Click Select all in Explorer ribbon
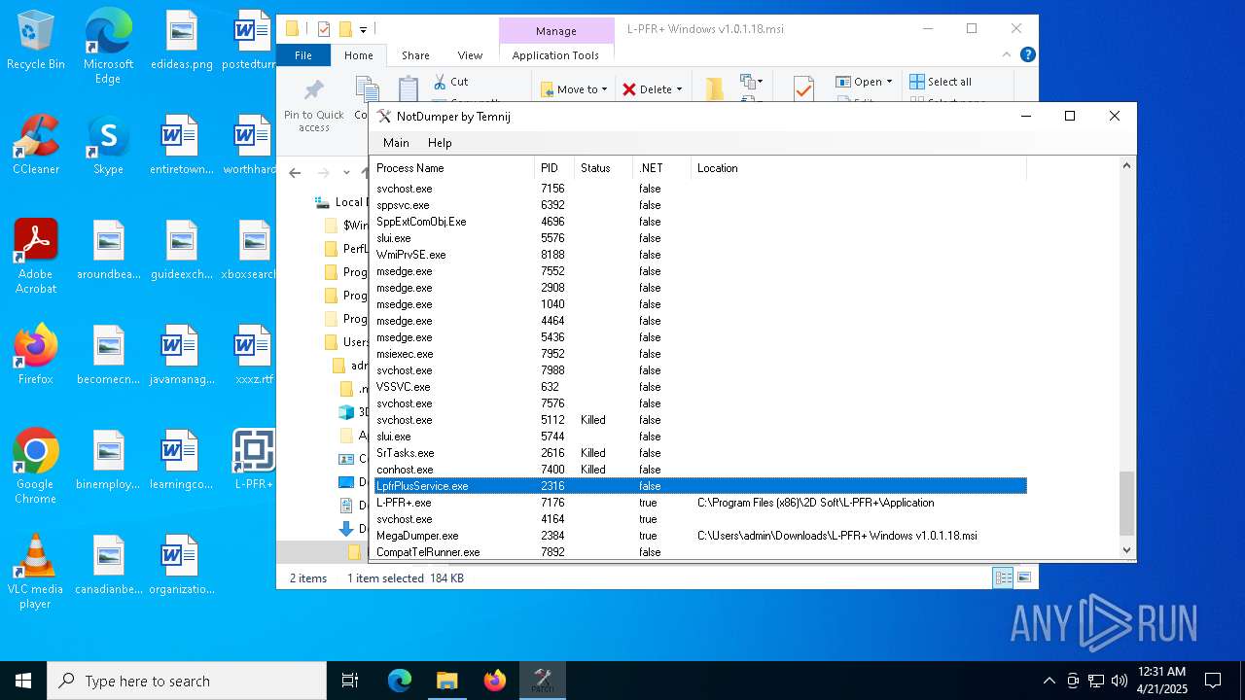This screenshot has height=700, width=1245. [940, 82]
